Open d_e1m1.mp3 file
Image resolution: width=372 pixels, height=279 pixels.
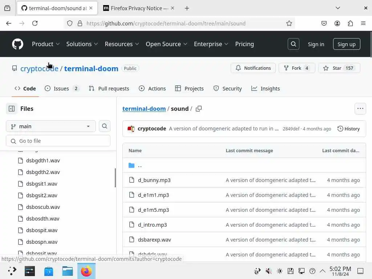click(154, 195)
